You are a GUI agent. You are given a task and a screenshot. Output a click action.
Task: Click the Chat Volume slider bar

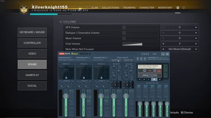[140, 44]
